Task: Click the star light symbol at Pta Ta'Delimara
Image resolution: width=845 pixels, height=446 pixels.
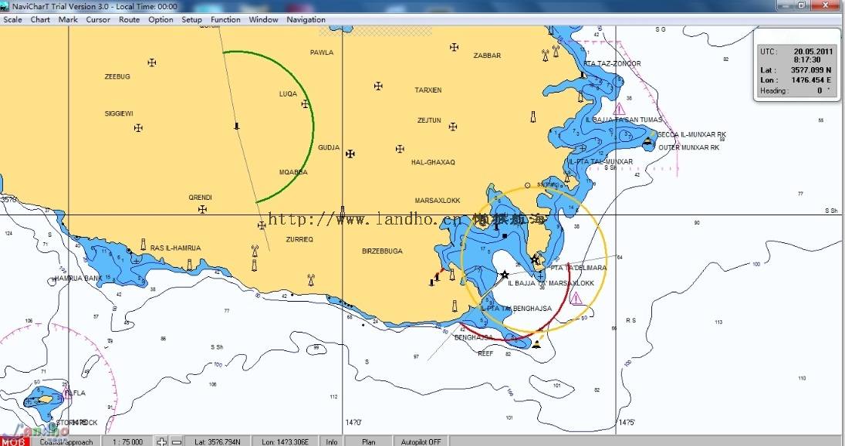Action: (535, 259)
